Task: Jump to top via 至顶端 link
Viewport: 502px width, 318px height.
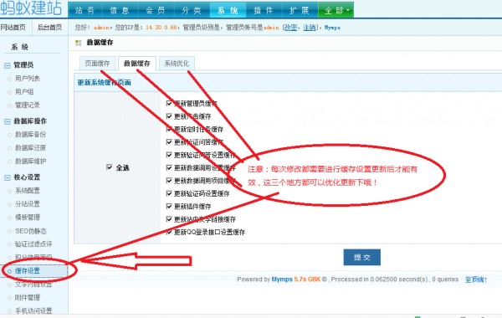Action: tap(476, 280)
